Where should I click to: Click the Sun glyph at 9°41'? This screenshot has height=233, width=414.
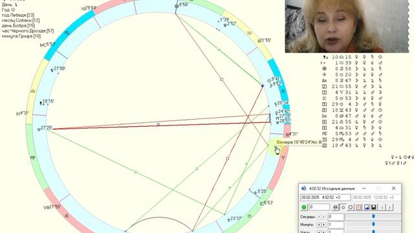point(269,81)
